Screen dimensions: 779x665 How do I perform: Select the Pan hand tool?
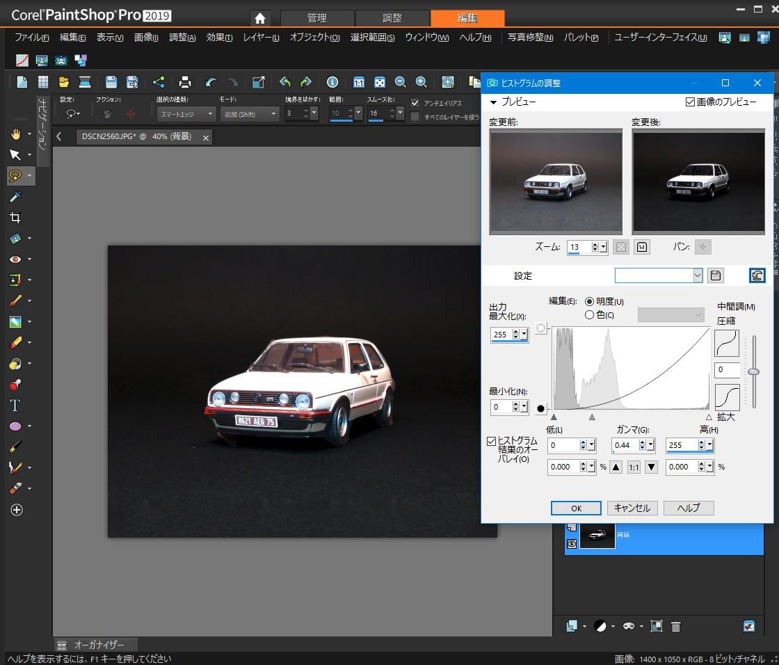click(15, 134)
